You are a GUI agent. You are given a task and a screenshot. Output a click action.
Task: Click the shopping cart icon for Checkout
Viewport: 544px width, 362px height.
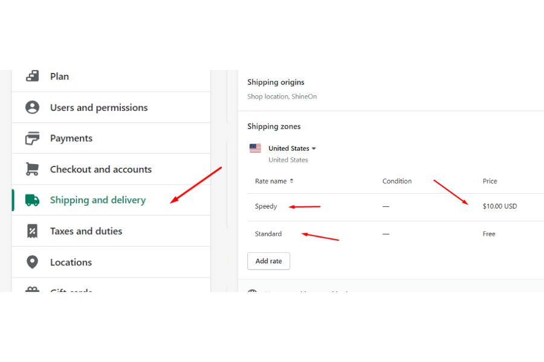32,170
